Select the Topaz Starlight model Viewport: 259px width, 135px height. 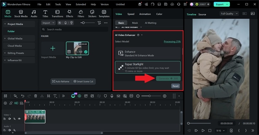click(148, 67)
